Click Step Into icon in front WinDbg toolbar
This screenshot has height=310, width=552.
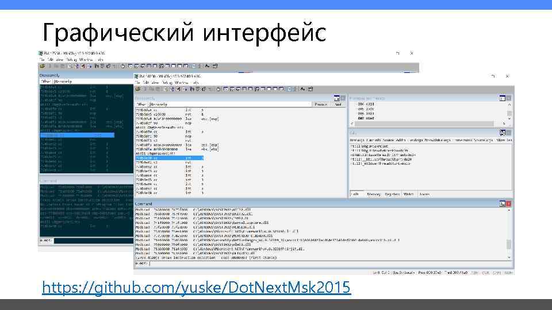pyautogui.click(x=191, y=90)
